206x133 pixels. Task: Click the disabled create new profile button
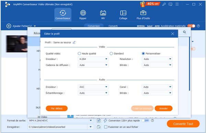point(142,108)
